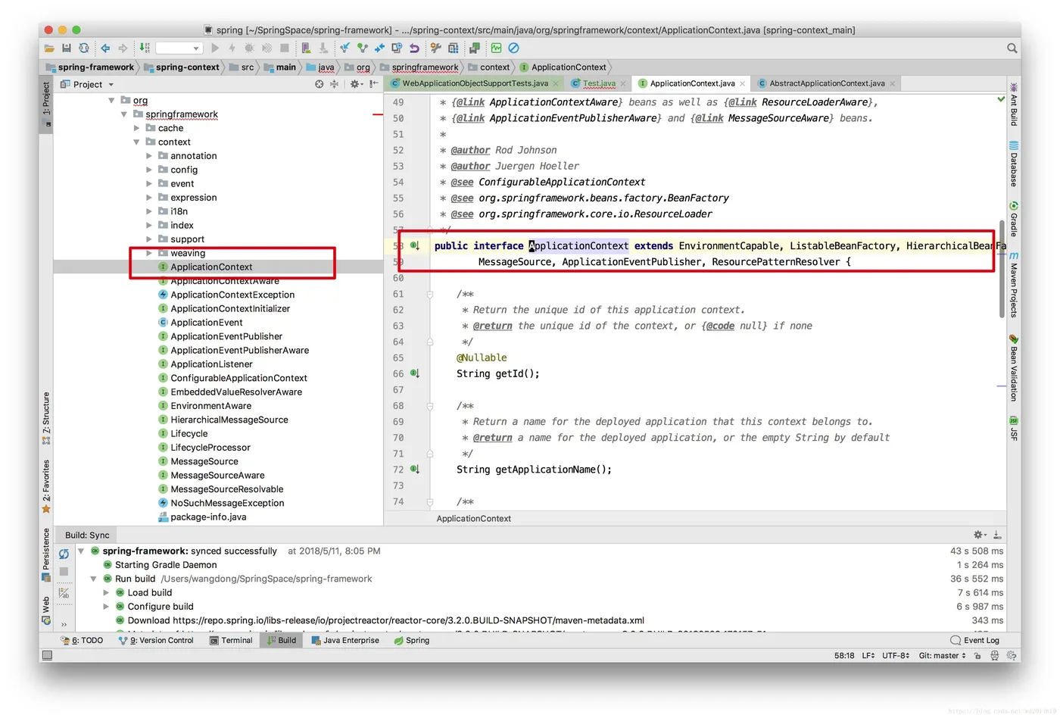Click the gutter implementation marker beside getId()
The width and height of the screenshot is (1060, 718).
[415, 373]
